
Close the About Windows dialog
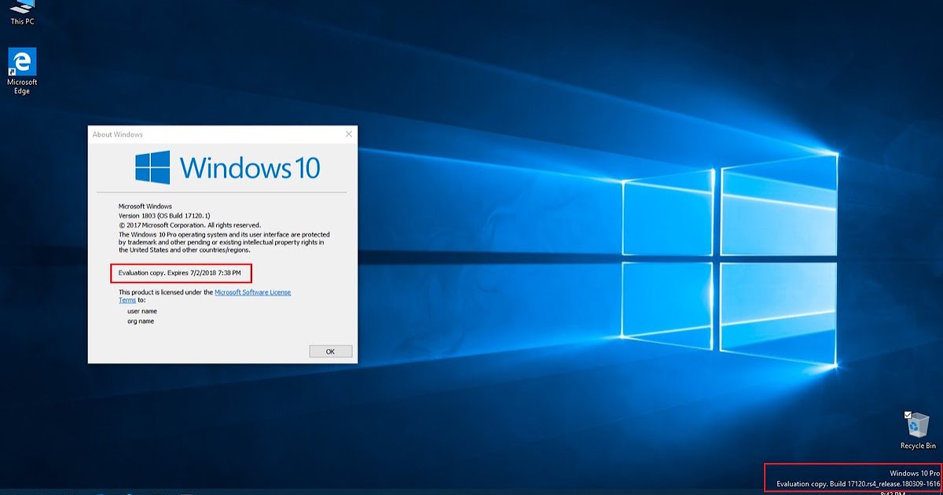(x=348, y=134)
